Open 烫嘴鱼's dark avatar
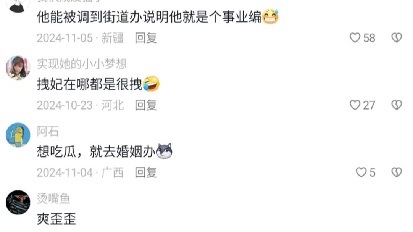 coord(18,202)
